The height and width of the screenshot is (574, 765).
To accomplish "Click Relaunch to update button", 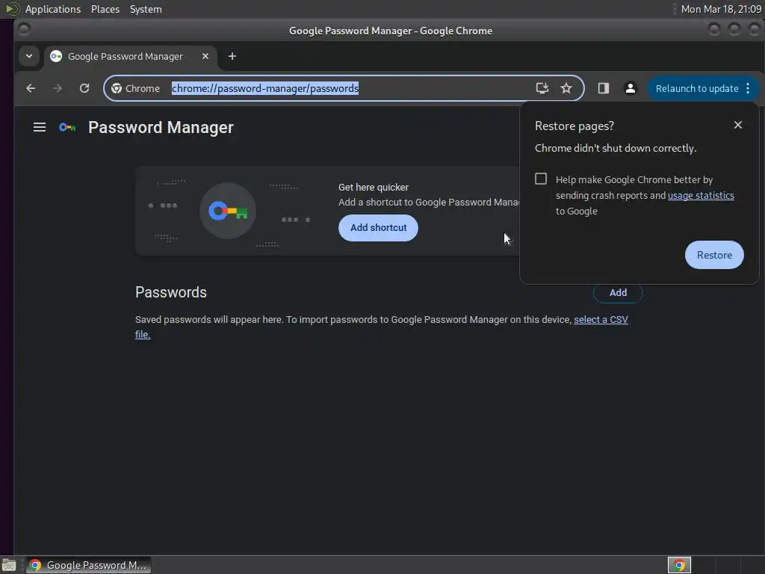I will coord(697,88).
